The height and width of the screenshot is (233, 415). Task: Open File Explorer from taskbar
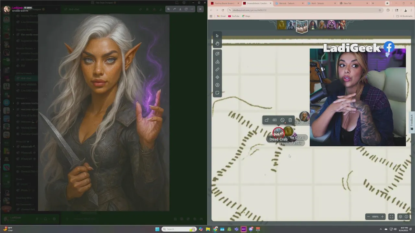pyautogui.click(x=208, y=229)
